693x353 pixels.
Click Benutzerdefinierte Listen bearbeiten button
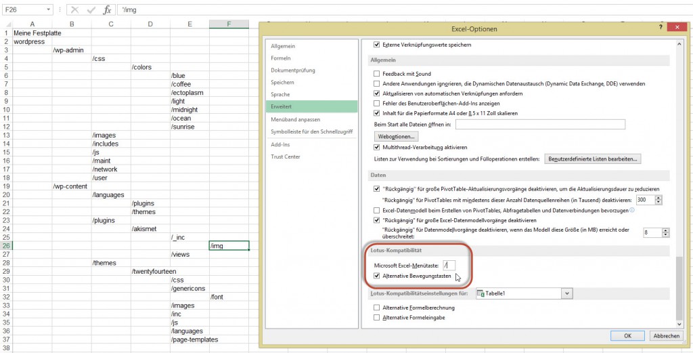(593, 159)
